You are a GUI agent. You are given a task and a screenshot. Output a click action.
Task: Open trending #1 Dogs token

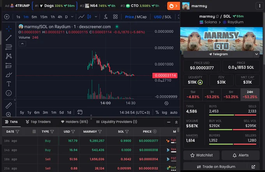click(x=55, y=6)
